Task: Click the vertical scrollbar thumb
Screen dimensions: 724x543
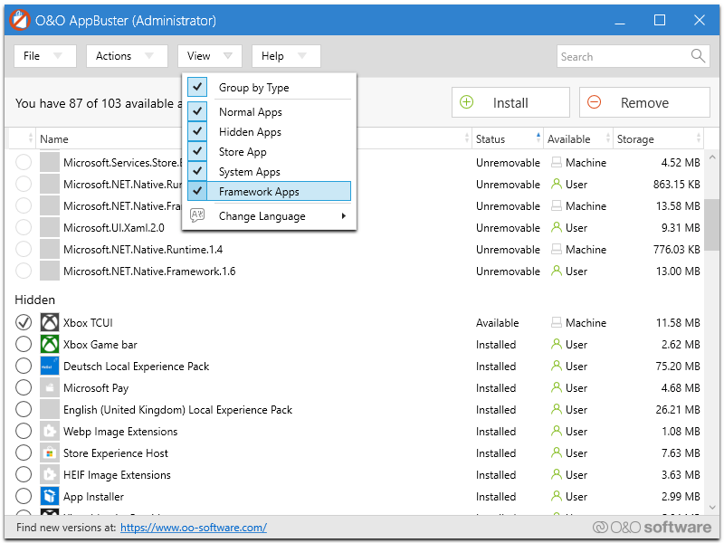Action: pyautogui.click(x=712, y=224)
